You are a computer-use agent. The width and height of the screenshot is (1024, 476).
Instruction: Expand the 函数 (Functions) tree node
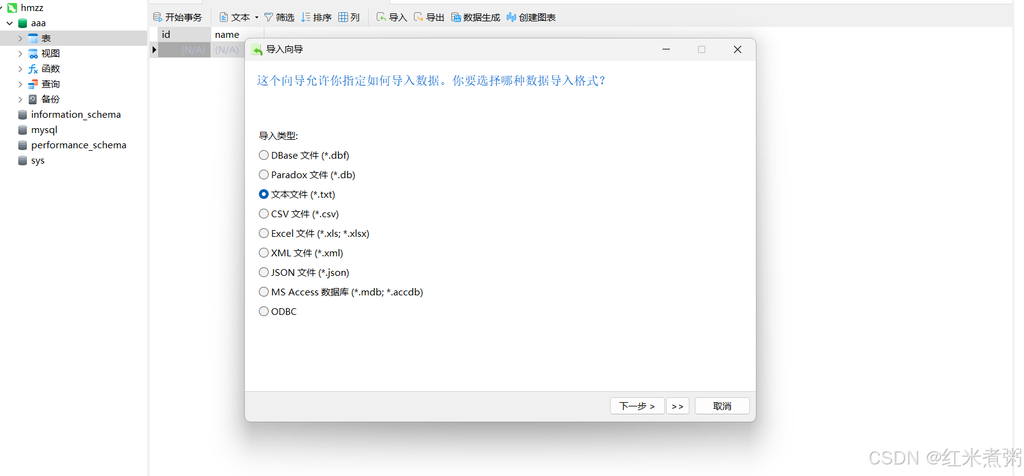coord(20,69)
